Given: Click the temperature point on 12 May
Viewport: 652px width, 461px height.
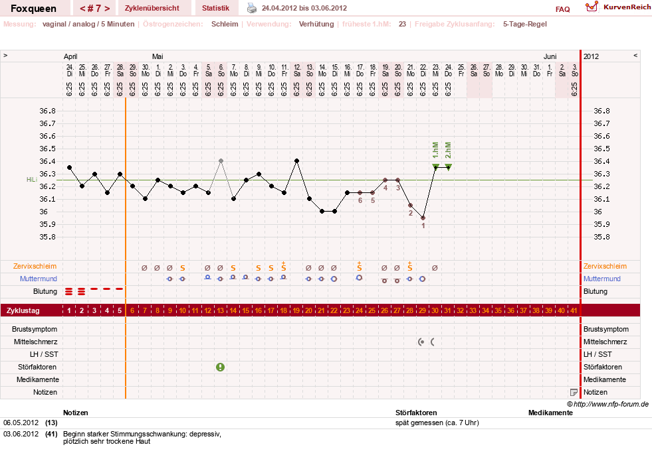Looking at the screenshot, I should tap(296, 161).
